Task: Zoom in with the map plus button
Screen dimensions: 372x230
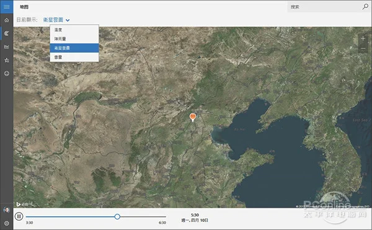Action: click(363, 38)
